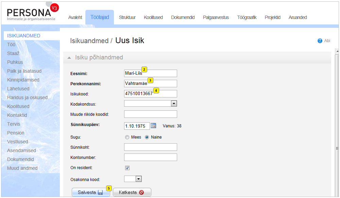Go to the Aruanded tab
This screenshot has width=340, height=198.
[x=297, y=17]
